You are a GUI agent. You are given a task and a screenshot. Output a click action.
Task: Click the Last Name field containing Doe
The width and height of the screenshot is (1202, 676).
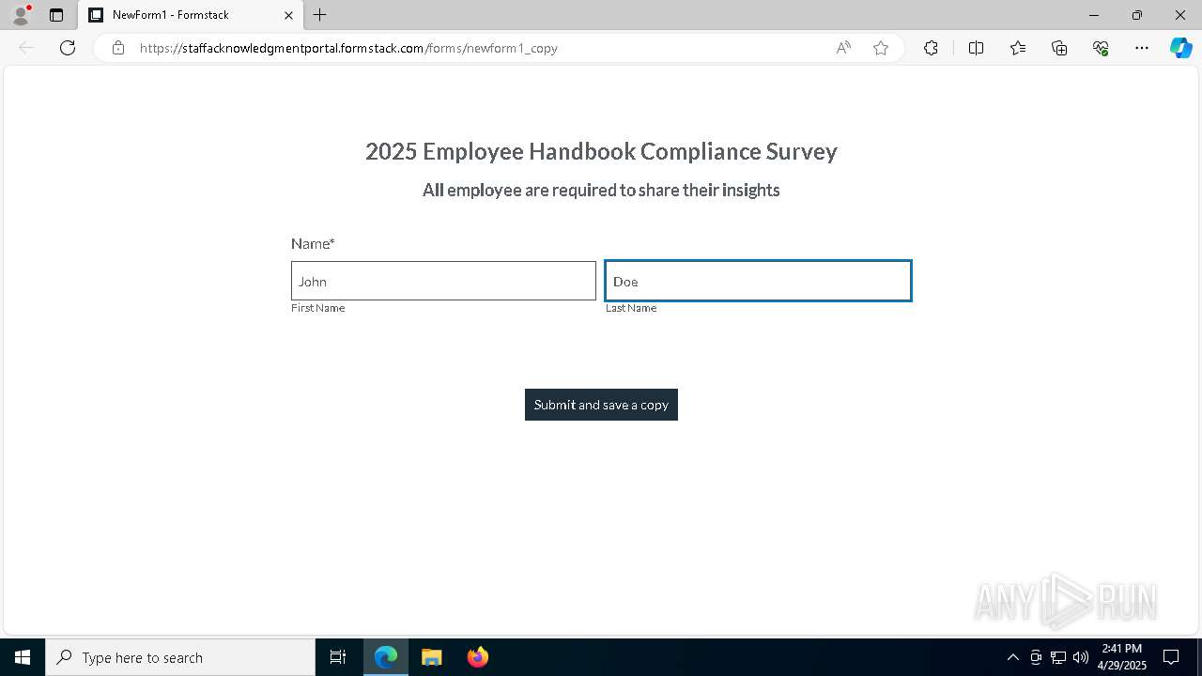click(x=758, y=281)
